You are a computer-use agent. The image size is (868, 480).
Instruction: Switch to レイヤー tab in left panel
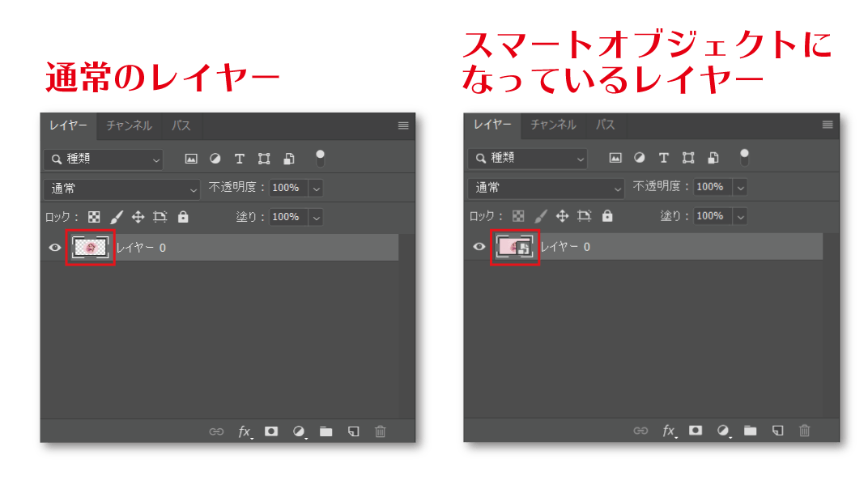(x=68, y=125)
